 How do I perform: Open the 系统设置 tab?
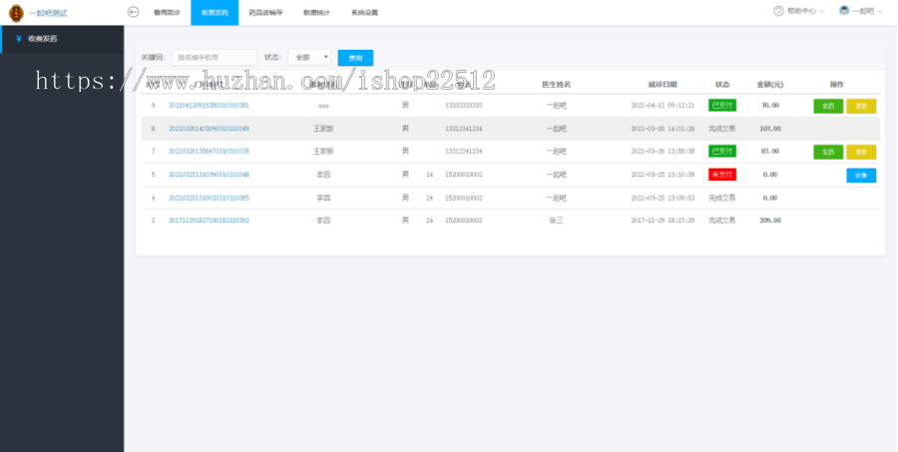[364, 13]
